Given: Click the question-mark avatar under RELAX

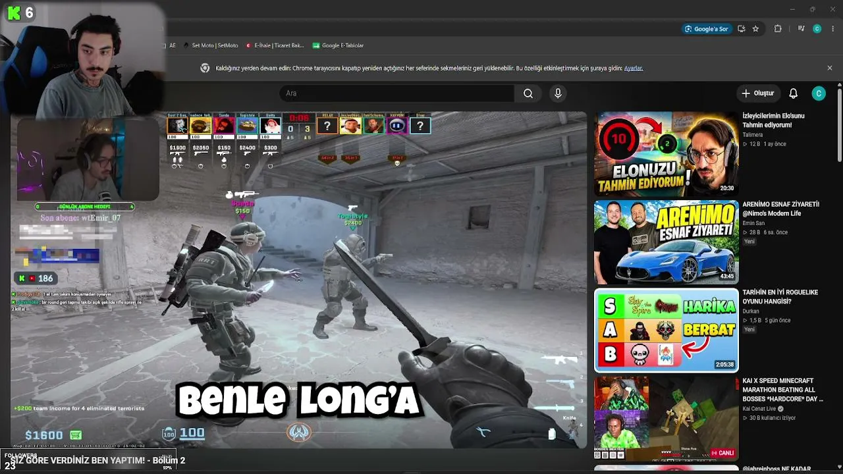Looking at the screenshot, I should coord(327,125).
